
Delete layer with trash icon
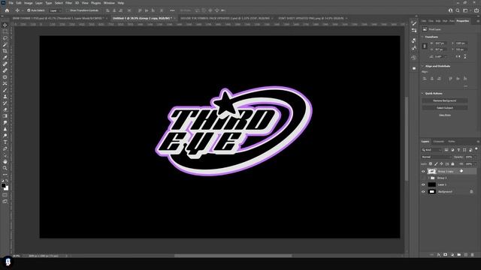(x=473, y=255)
